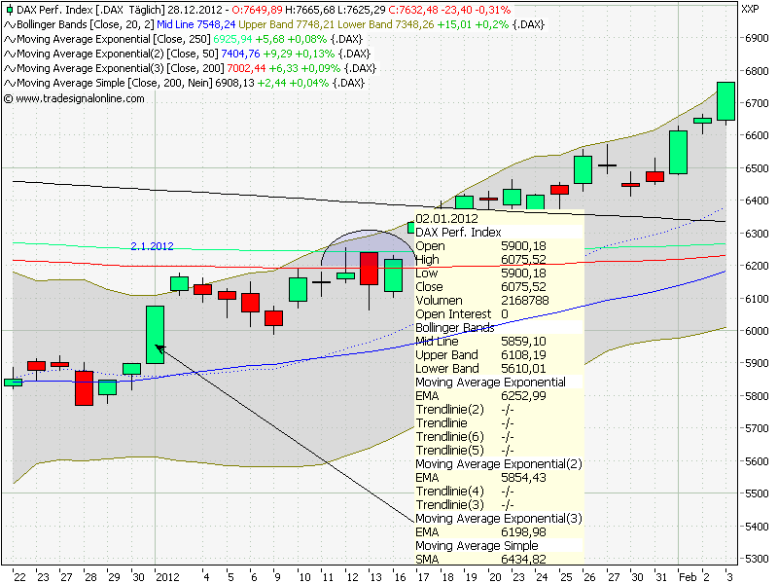Screen dimensions: 778x584
Task: Click the Volumen 2168788 tooltip row
Action: 499,301
